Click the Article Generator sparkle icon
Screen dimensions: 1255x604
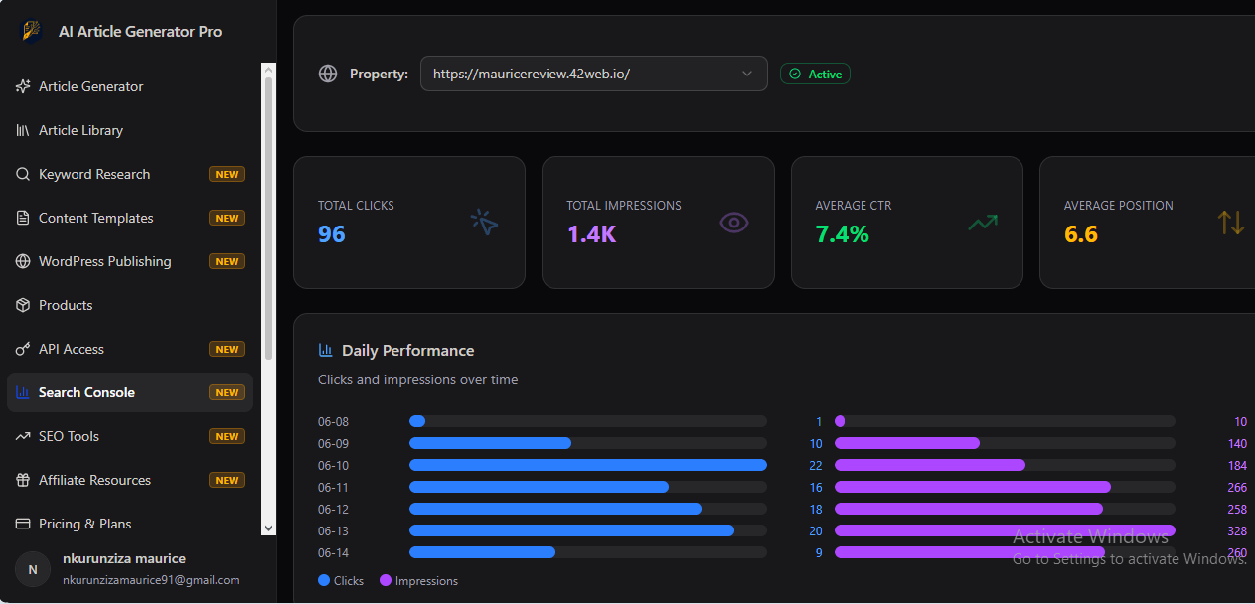click(23, 86)
